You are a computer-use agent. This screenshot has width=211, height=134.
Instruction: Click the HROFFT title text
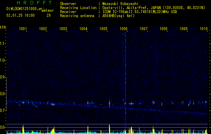coord(34,3)
